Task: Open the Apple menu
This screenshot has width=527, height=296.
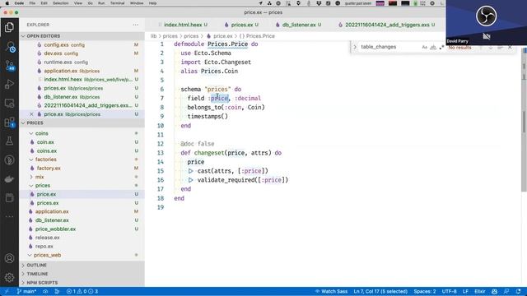Action: (x=7, y=3)
